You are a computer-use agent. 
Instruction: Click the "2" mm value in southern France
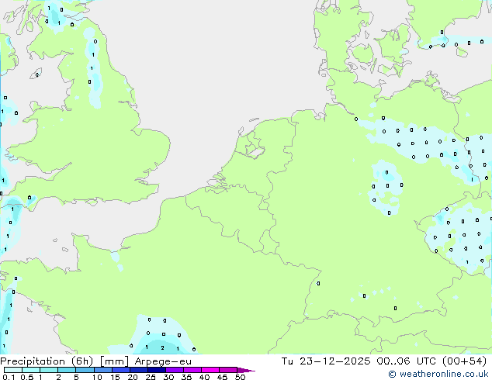162,347
